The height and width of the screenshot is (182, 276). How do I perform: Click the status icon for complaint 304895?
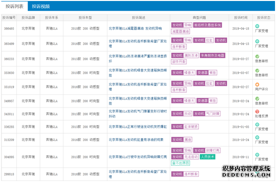pyautogui.click(x=257, y=154)
